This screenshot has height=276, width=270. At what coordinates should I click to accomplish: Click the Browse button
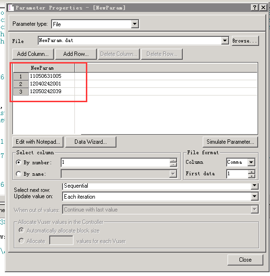coord(245,41)
